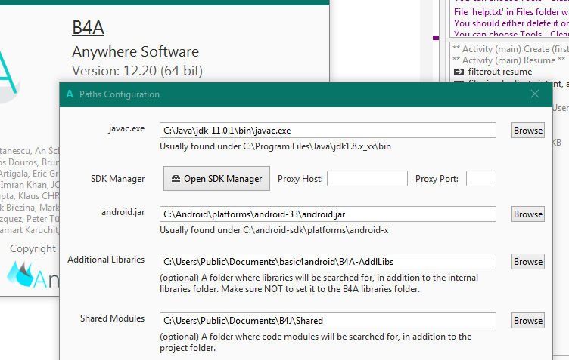Screen dimensions: 569x360
Task: Click the Anywhere Software logo in About window
Action: [x=33, y=275]
